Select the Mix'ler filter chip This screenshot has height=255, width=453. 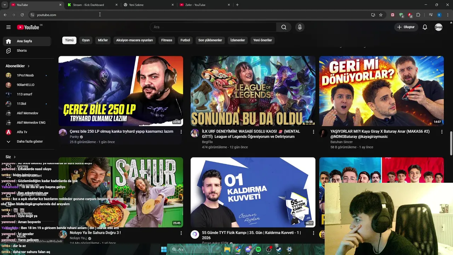(x=103, y=40)
